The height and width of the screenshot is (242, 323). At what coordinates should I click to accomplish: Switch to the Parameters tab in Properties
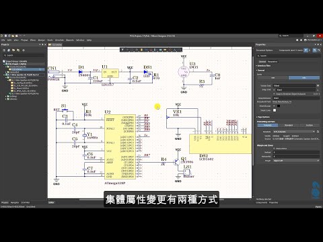(273, 61)
